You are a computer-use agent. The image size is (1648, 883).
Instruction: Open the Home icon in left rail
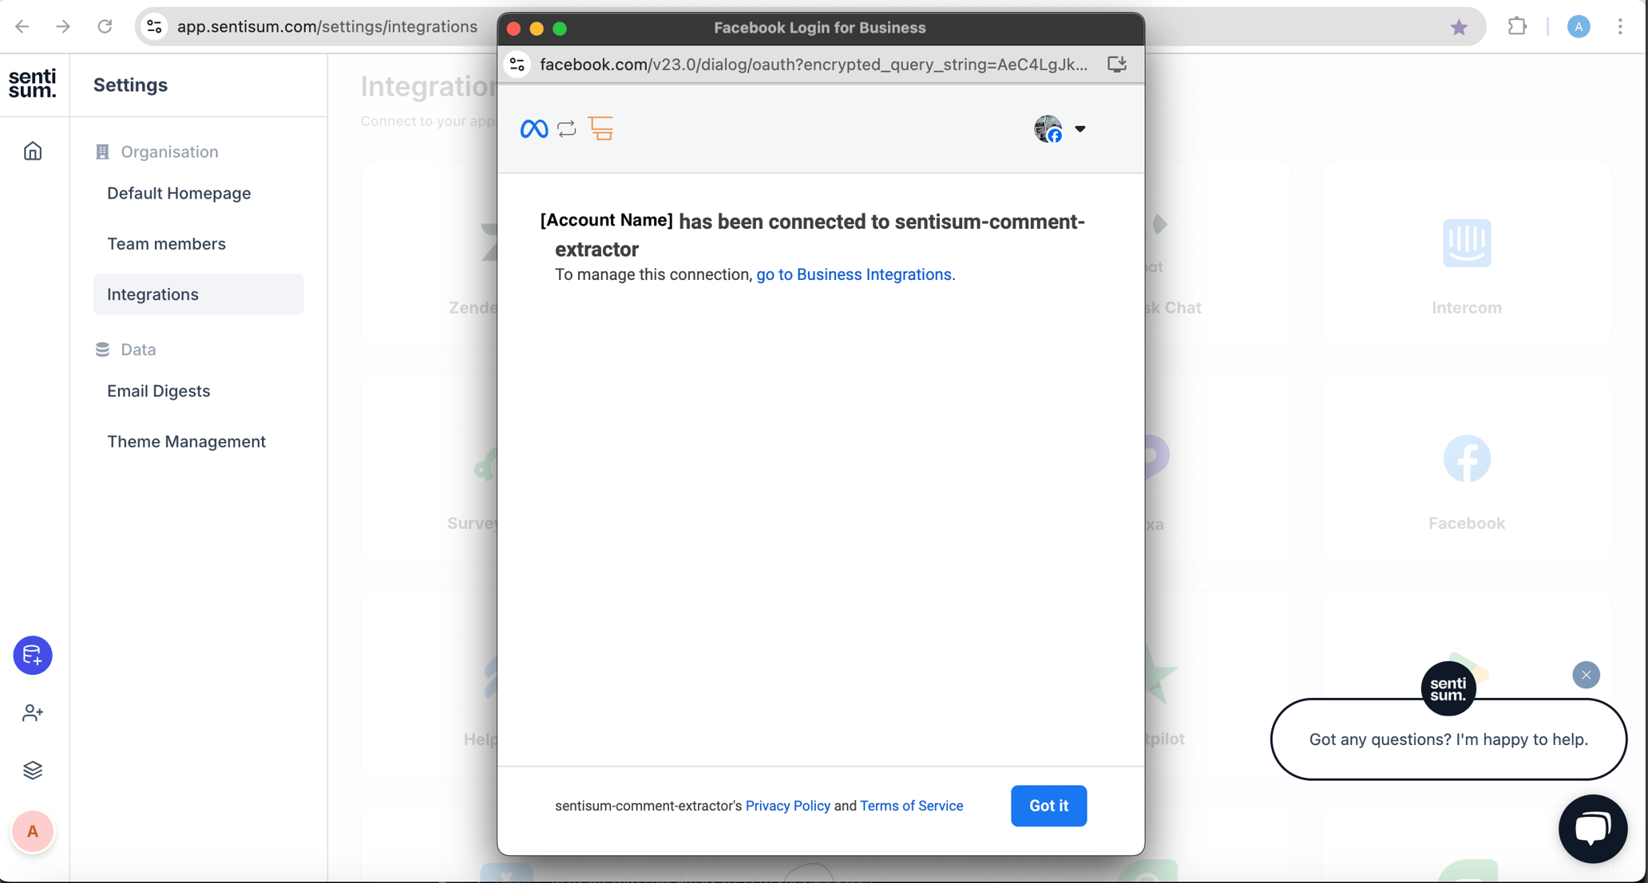[33, 151]
